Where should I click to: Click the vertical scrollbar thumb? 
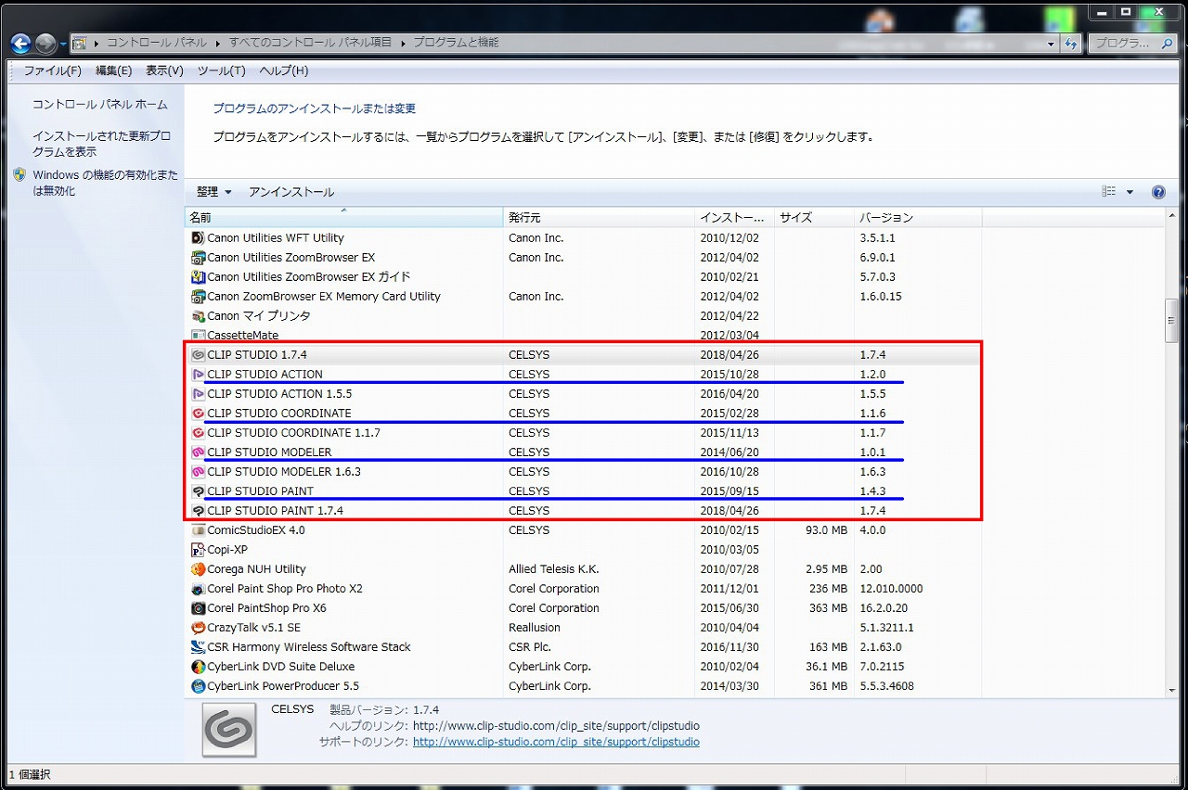click(x=1172, y=320)
